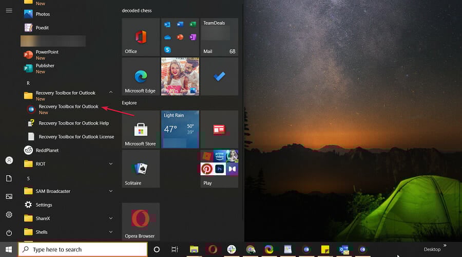The width and height of the screenshot is (462, 257).
Task: Launch Microsoft Edge tile
Action: (x=141, y=76)
